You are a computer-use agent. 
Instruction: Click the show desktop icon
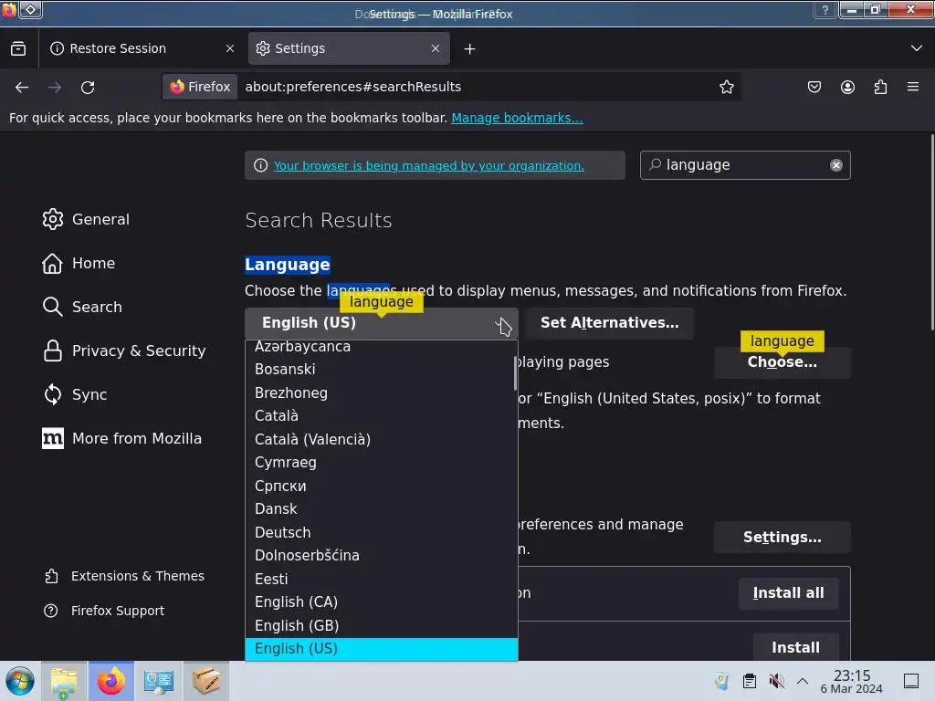[911, 681]
